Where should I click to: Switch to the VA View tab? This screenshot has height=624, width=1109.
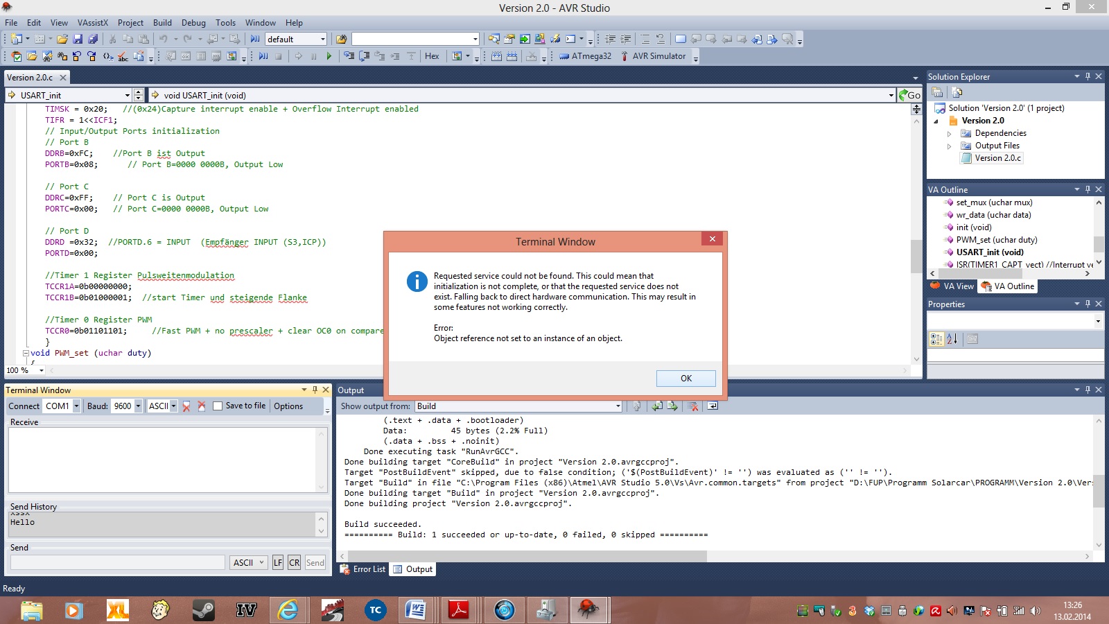(952, 286)
